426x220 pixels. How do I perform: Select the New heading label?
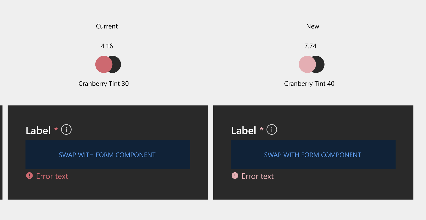(312, 26)
